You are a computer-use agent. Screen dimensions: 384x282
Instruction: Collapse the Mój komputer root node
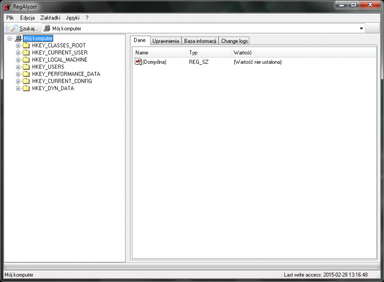10,38
